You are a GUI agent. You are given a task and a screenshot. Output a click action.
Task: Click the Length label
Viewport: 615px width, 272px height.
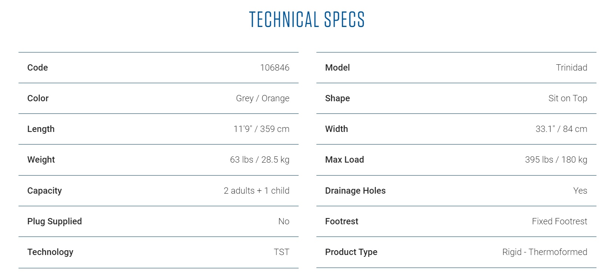pos(41,129)
